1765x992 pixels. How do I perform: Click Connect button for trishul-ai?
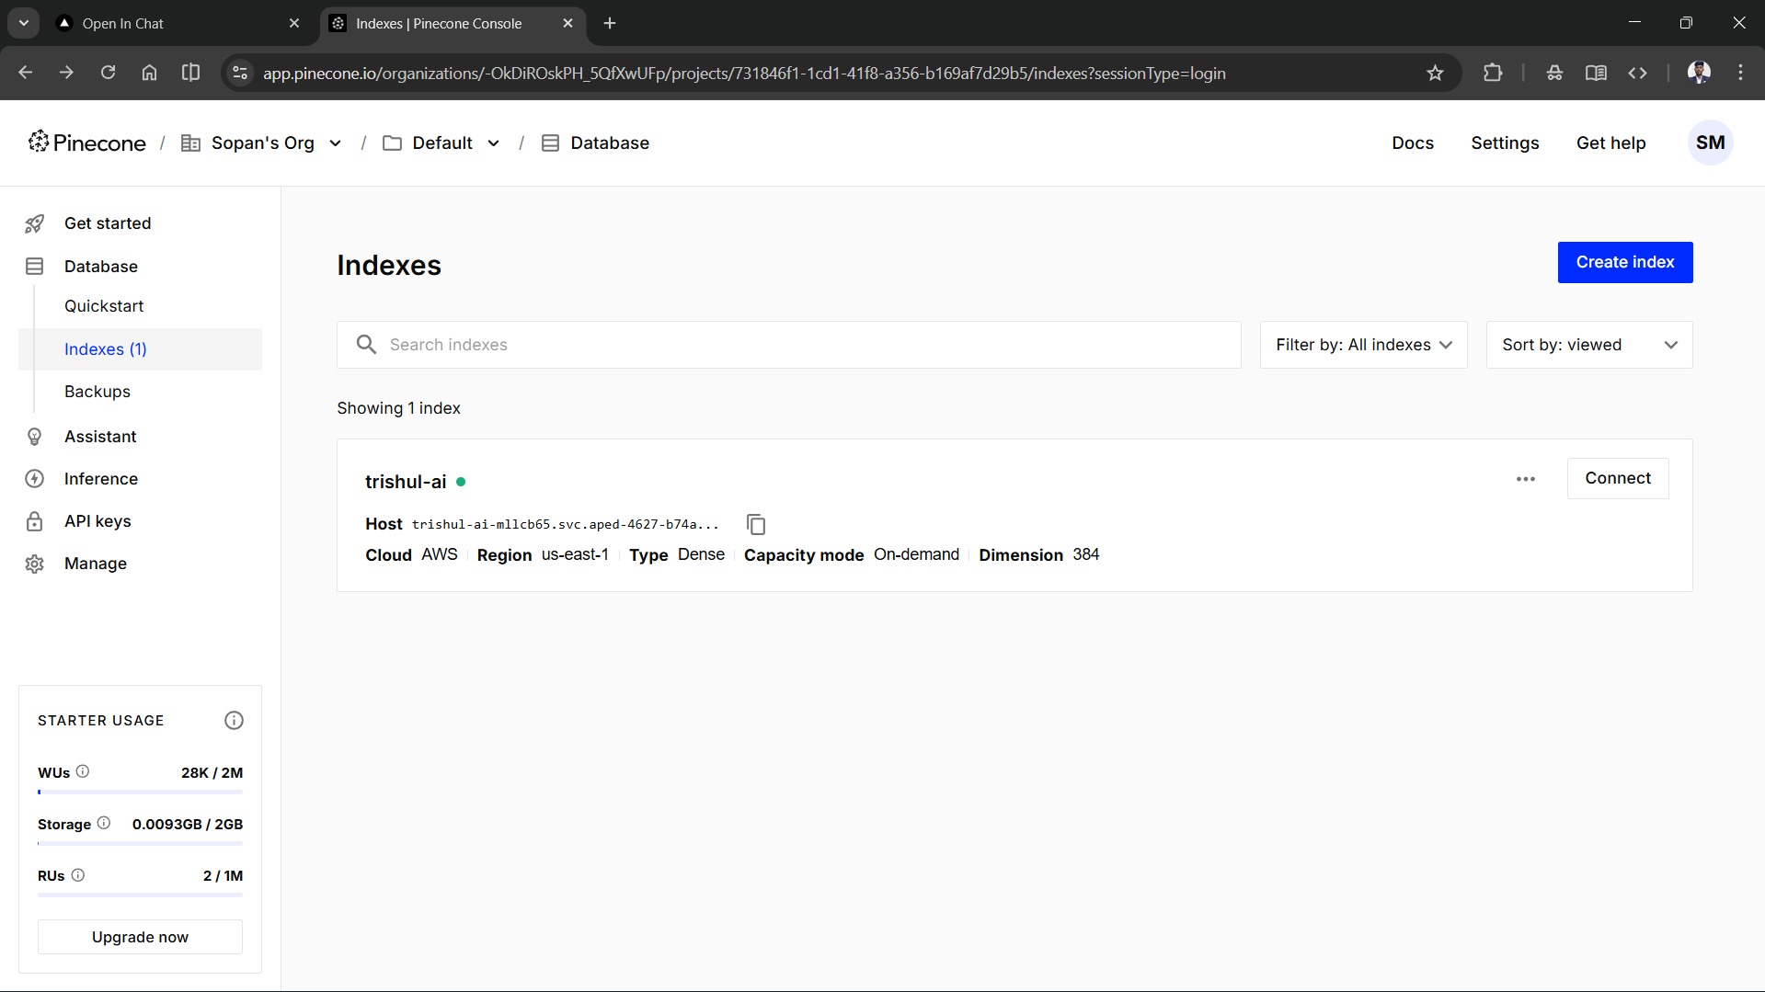[x=1618, y=478]
